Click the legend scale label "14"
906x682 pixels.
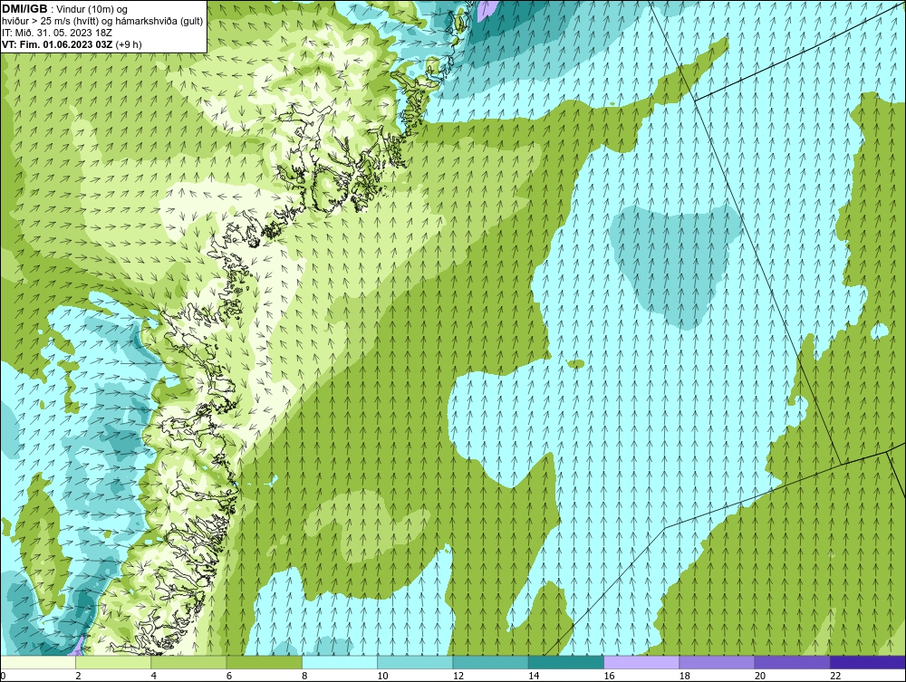(x=534, y=677)
